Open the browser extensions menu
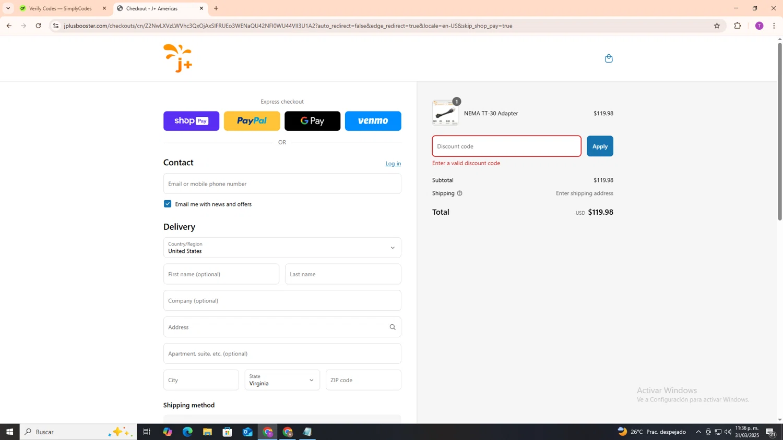 tap(738, 26)
